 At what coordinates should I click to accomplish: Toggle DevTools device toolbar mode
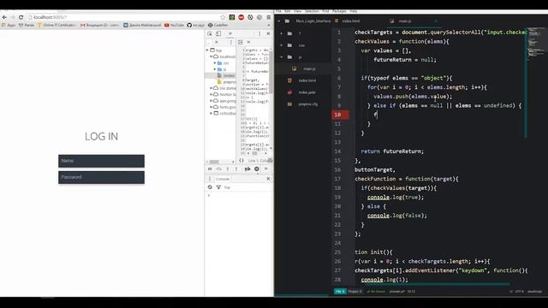pyautogui.click(x=218, y=34)
